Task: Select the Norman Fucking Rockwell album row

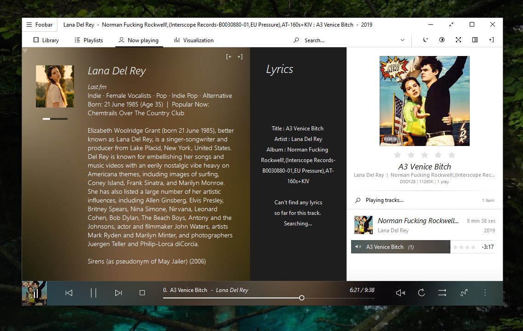Action: (425, 225)
